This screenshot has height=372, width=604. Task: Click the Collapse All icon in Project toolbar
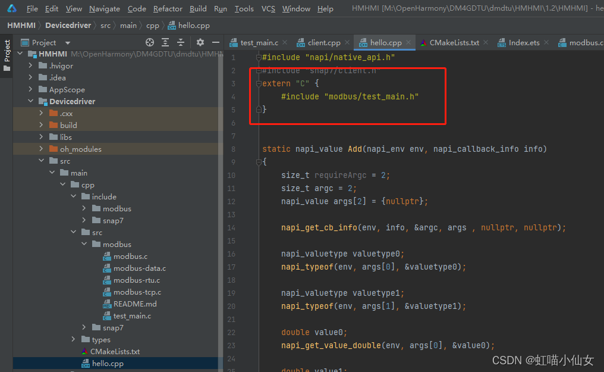pyautogui.click(x=180, y=42)
